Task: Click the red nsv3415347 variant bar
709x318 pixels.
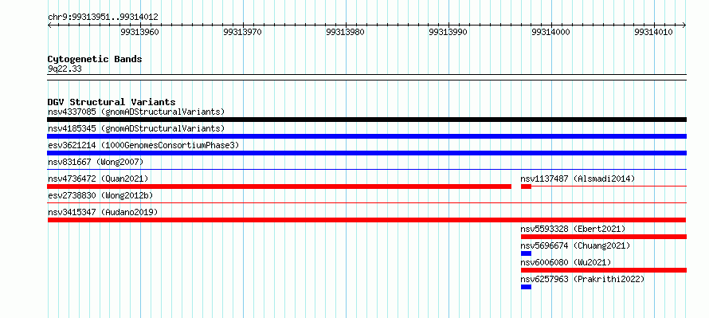Action: [366, 220]
